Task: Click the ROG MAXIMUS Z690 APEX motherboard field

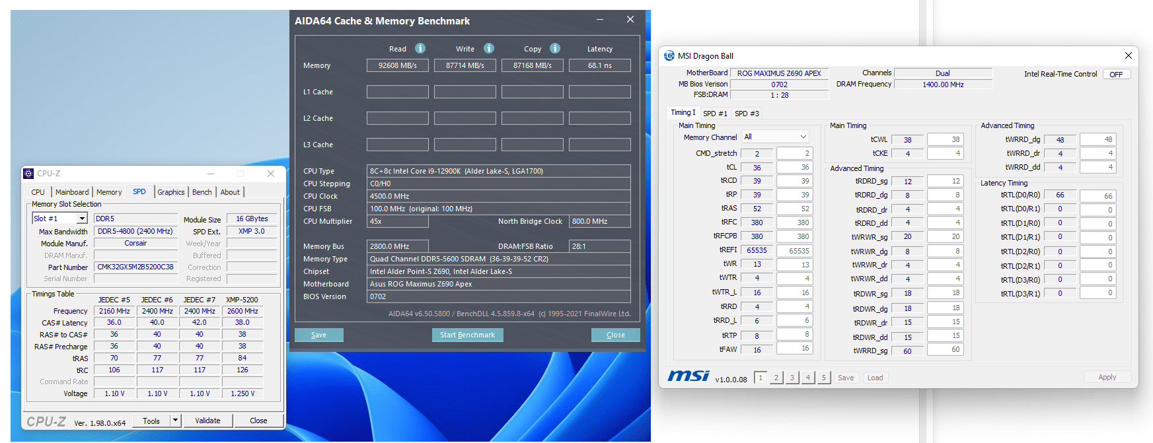Action: click(779, 73)
